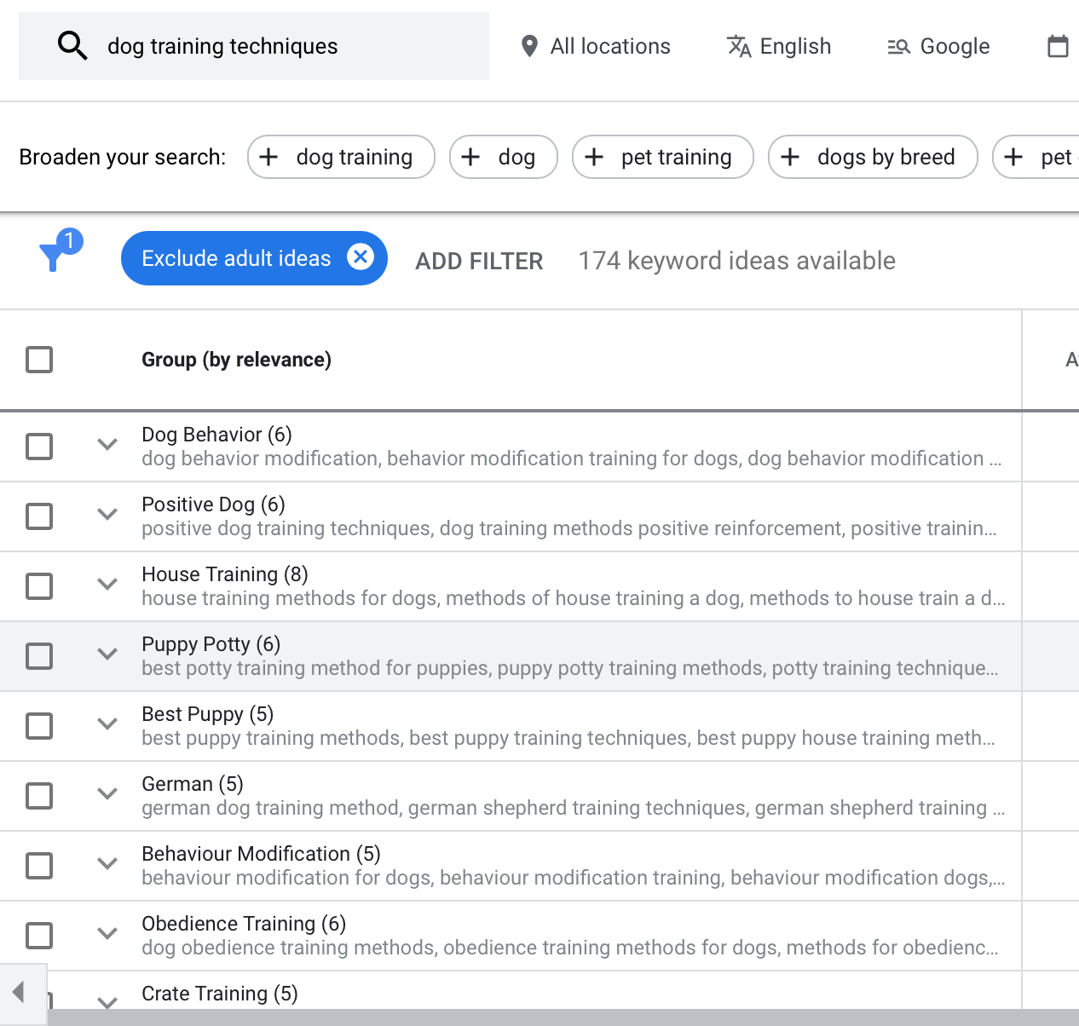
Task: Click Dog Behavior keywords description line
Action: [x=572, y=458]
